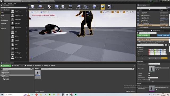Select Sphere Trigger in Place Actors
170x96 pixels.
19,57
